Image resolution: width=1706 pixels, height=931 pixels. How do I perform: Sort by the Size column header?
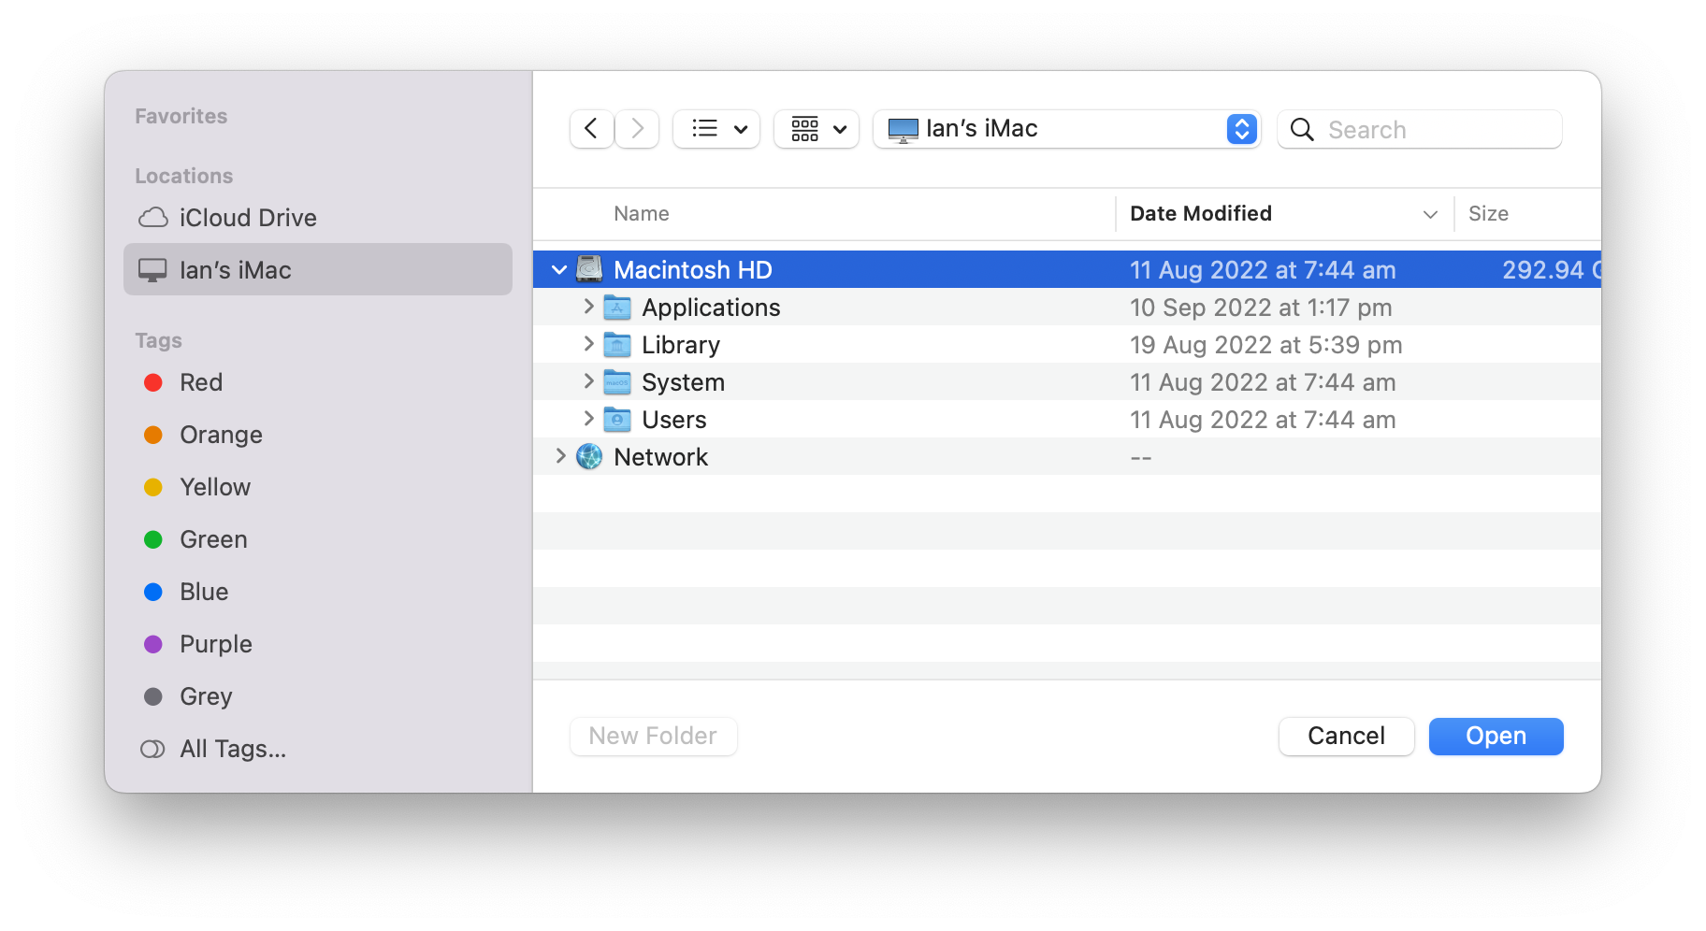pos(1488,214)
